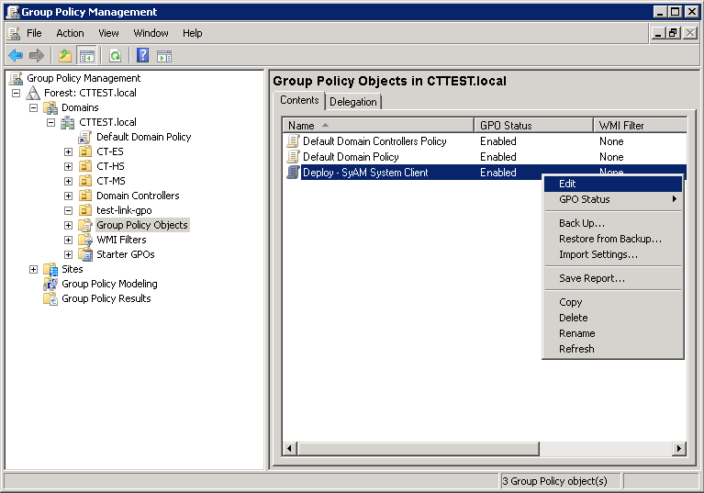
Task: Expand the CT-ES organizational unit
Action: pos(69,151)
